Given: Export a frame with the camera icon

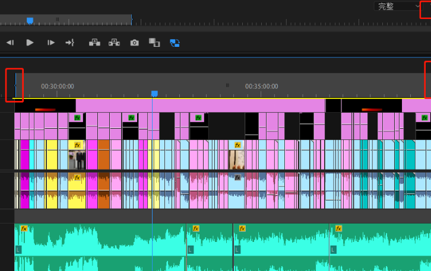Looking at the screenshot, I should pyautogui.click(x=134, y=43).
